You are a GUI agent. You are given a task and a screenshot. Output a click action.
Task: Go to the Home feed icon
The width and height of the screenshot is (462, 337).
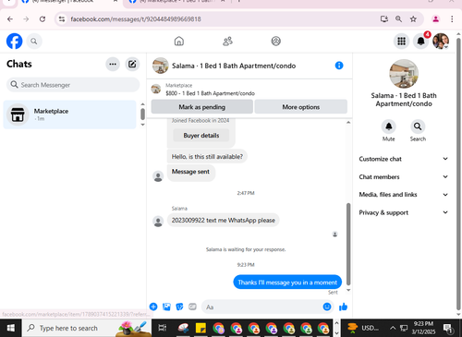[179, 41]
